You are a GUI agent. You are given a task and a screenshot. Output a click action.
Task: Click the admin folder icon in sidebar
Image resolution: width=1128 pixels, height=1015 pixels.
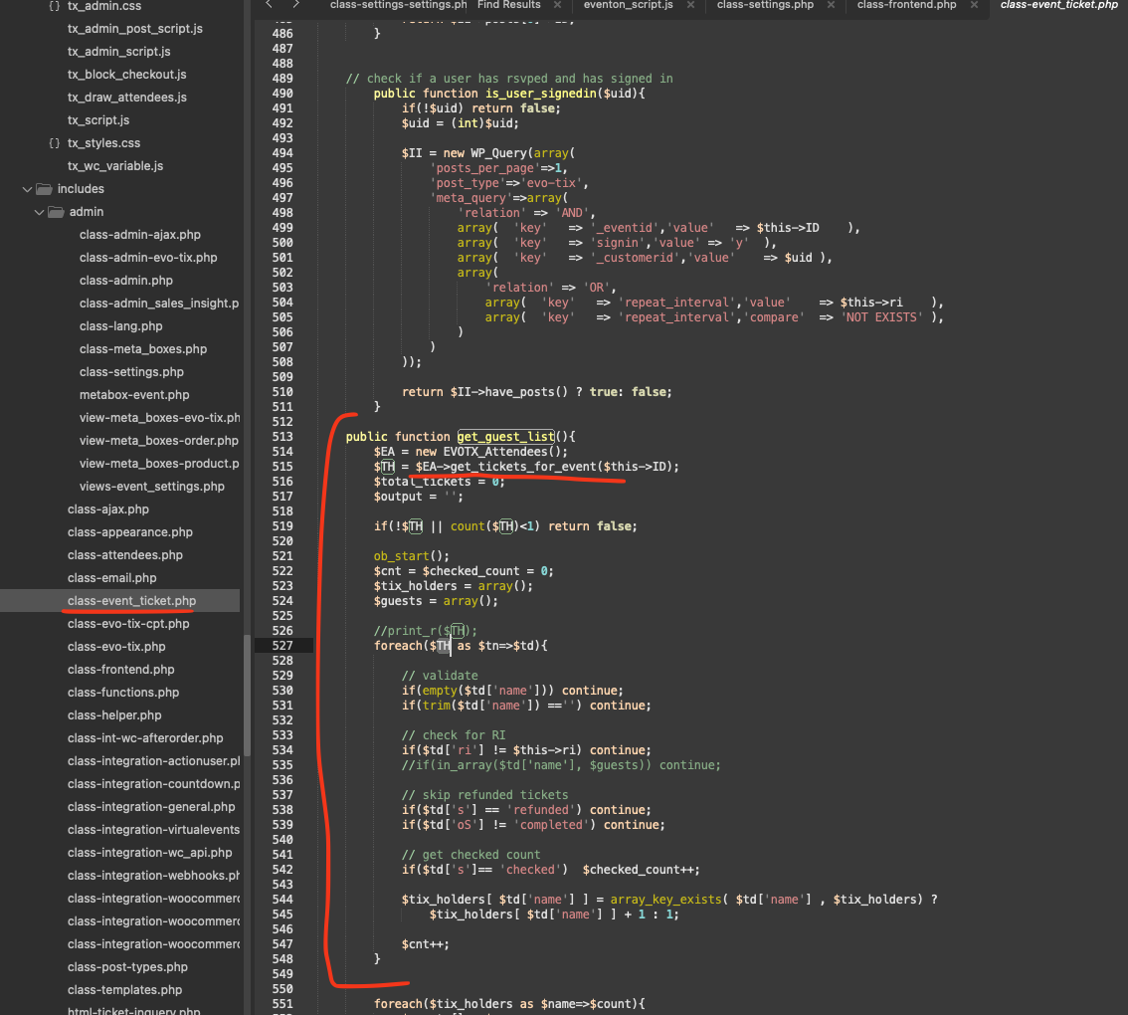pos(56,212)
